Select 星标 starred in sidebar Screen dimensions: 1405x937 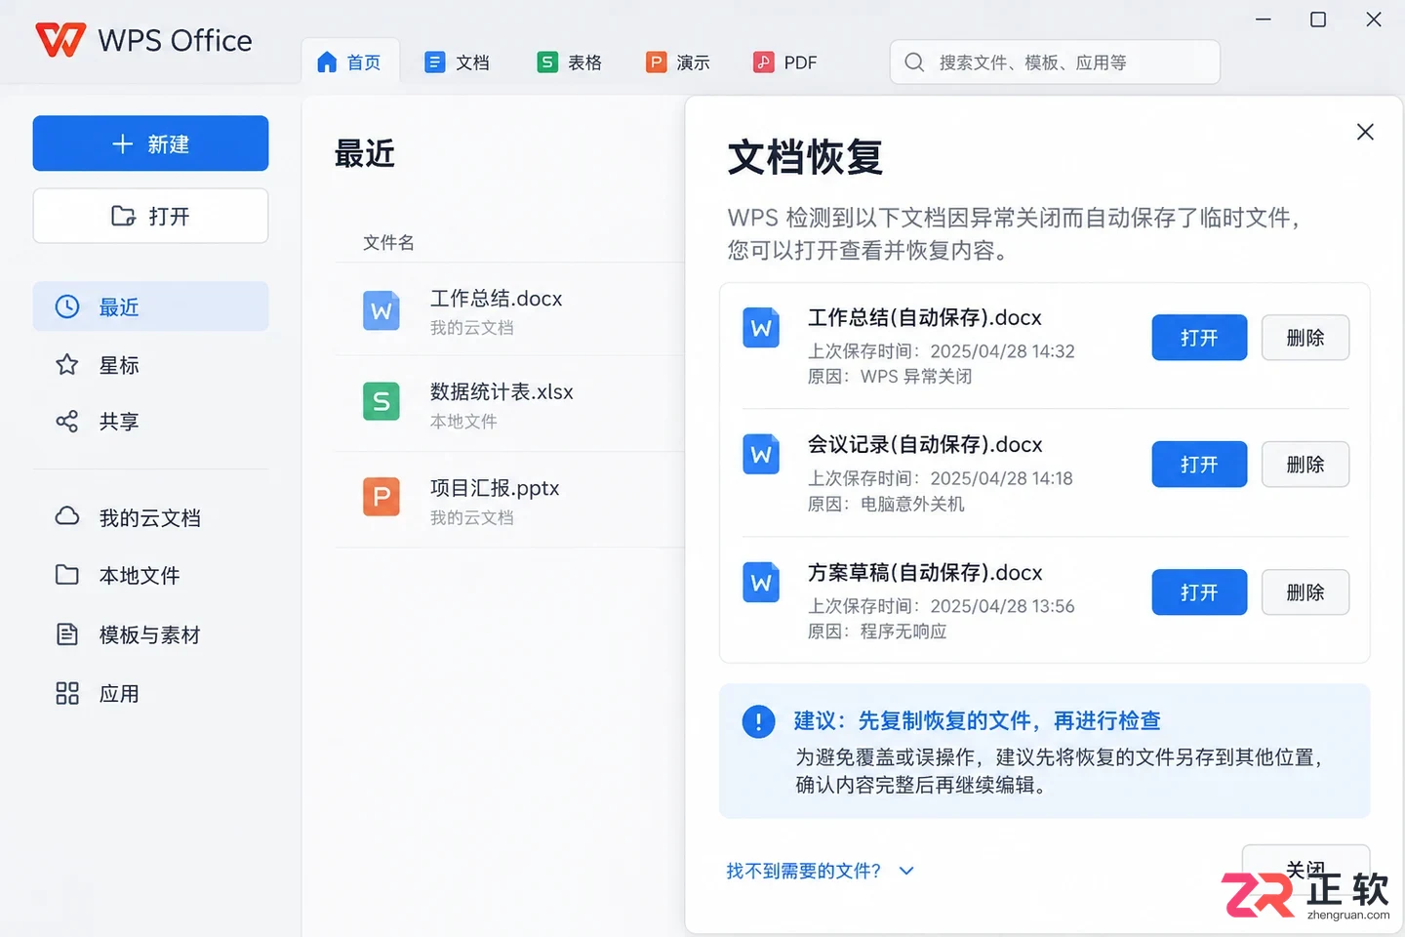coord(150,365)
